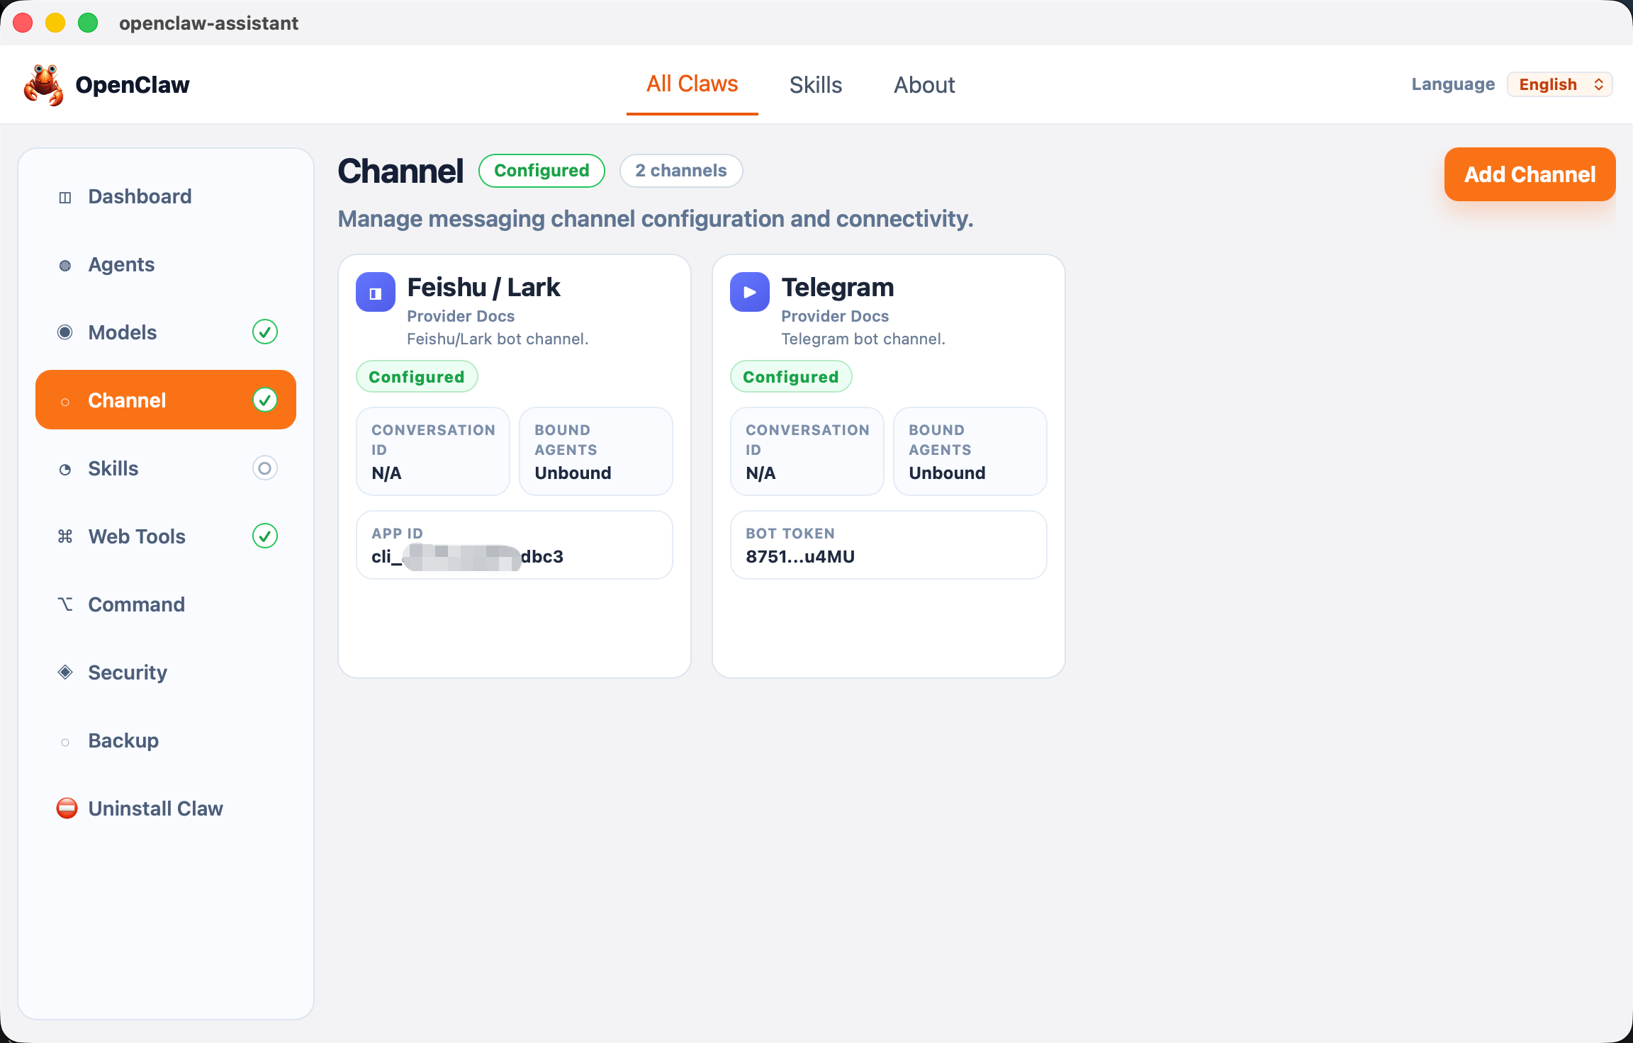This screenshot has width=1633, height=1043.
Task: Click the Backup circle icon
Action: coord(65,742)
